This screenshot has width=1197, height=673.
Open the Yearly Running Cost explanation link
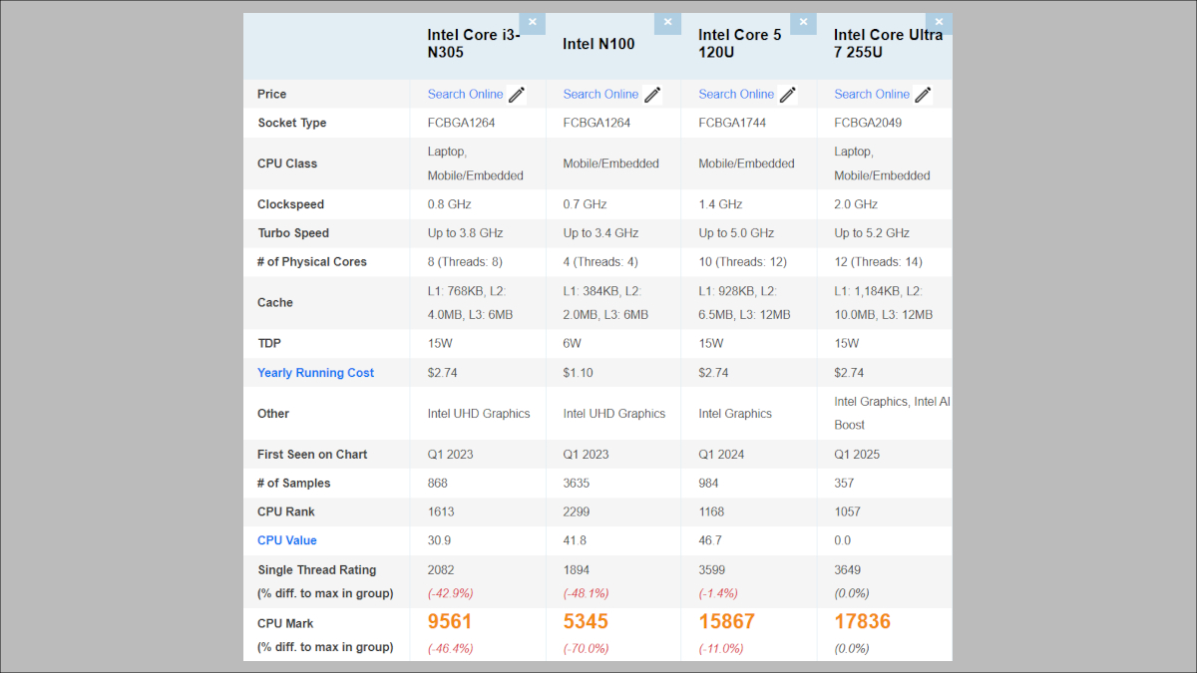(x=315, y=372)
